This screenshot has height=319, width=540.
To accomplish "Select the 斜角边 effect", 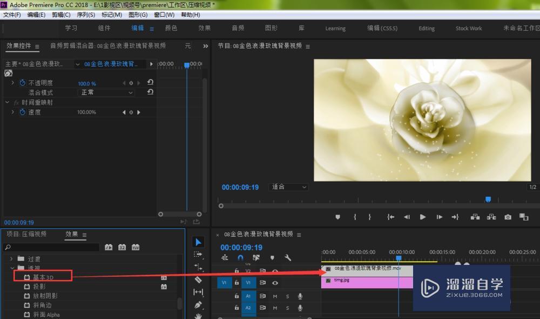I will click(x=42, y=305).
